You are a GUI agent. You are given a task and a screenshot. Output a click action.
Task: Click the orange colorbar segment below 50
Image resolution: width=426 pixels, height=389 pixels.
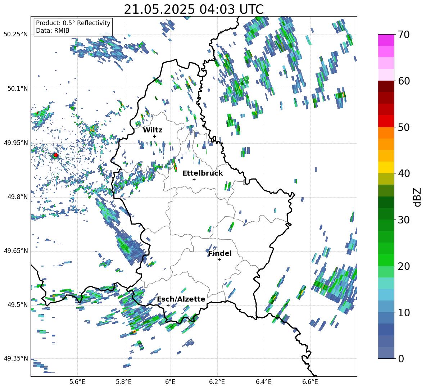386,133
